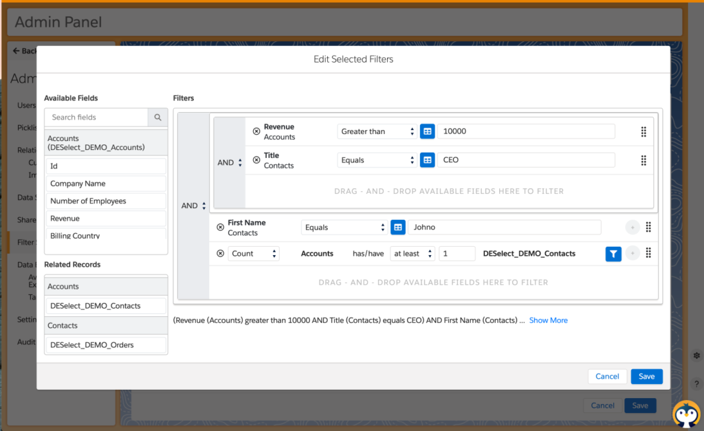The image size is (704, 431).
Task: Open the Count aggregation dropdown
Action: pos(254,254)
